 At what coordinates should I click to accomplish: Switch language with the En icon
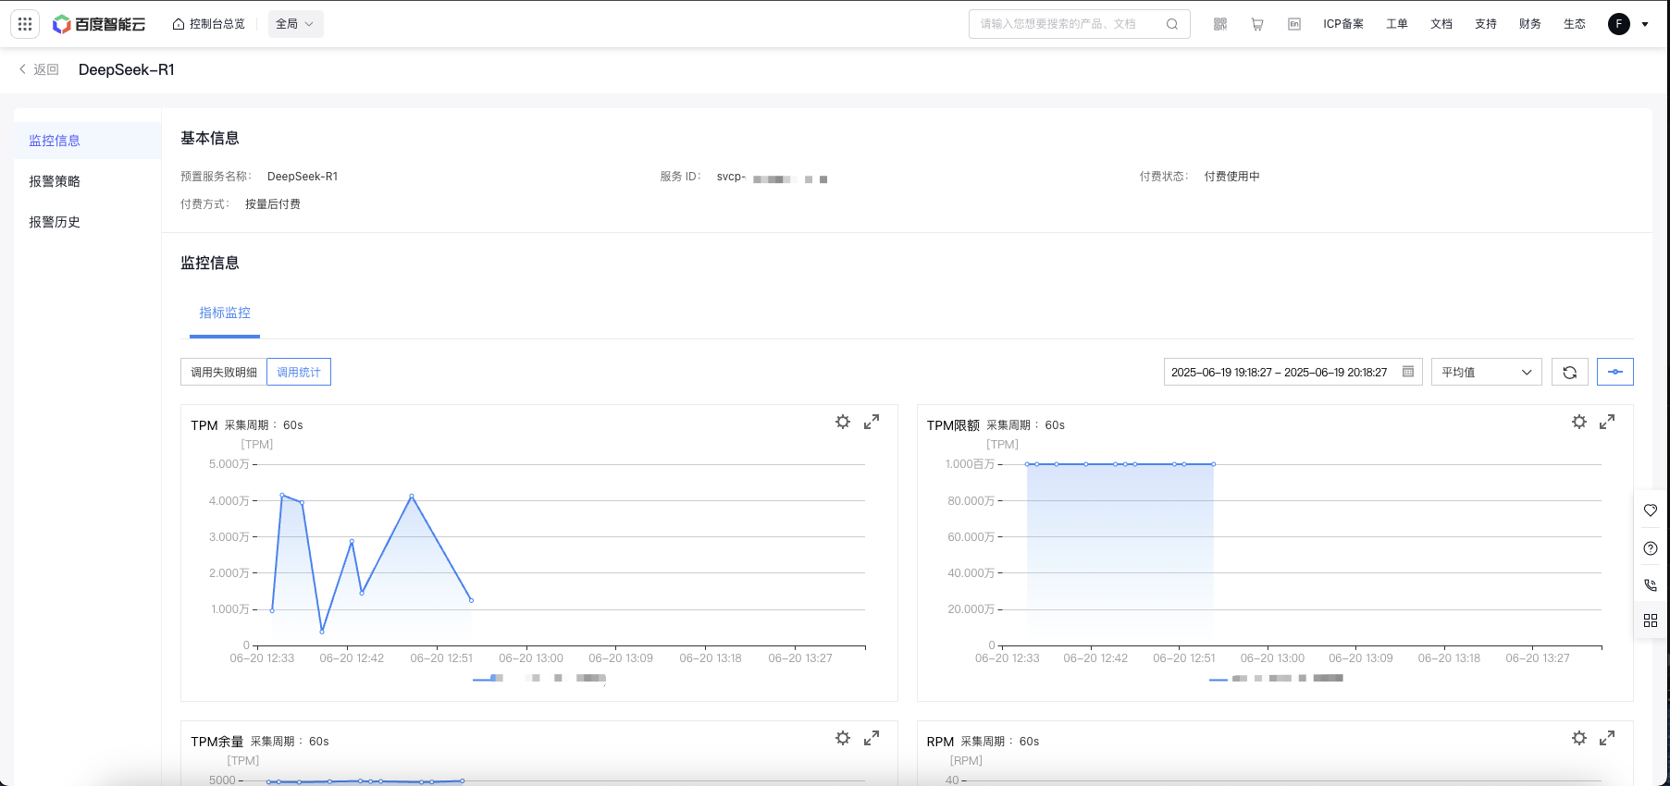coord(1294,24)
